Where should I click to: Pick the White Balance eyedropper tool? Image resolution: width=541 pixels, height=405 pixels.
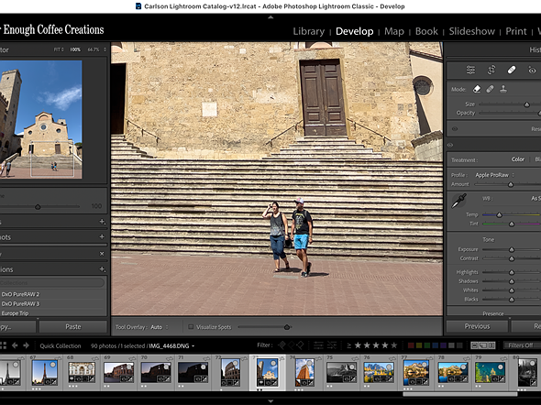click(459, 201)
